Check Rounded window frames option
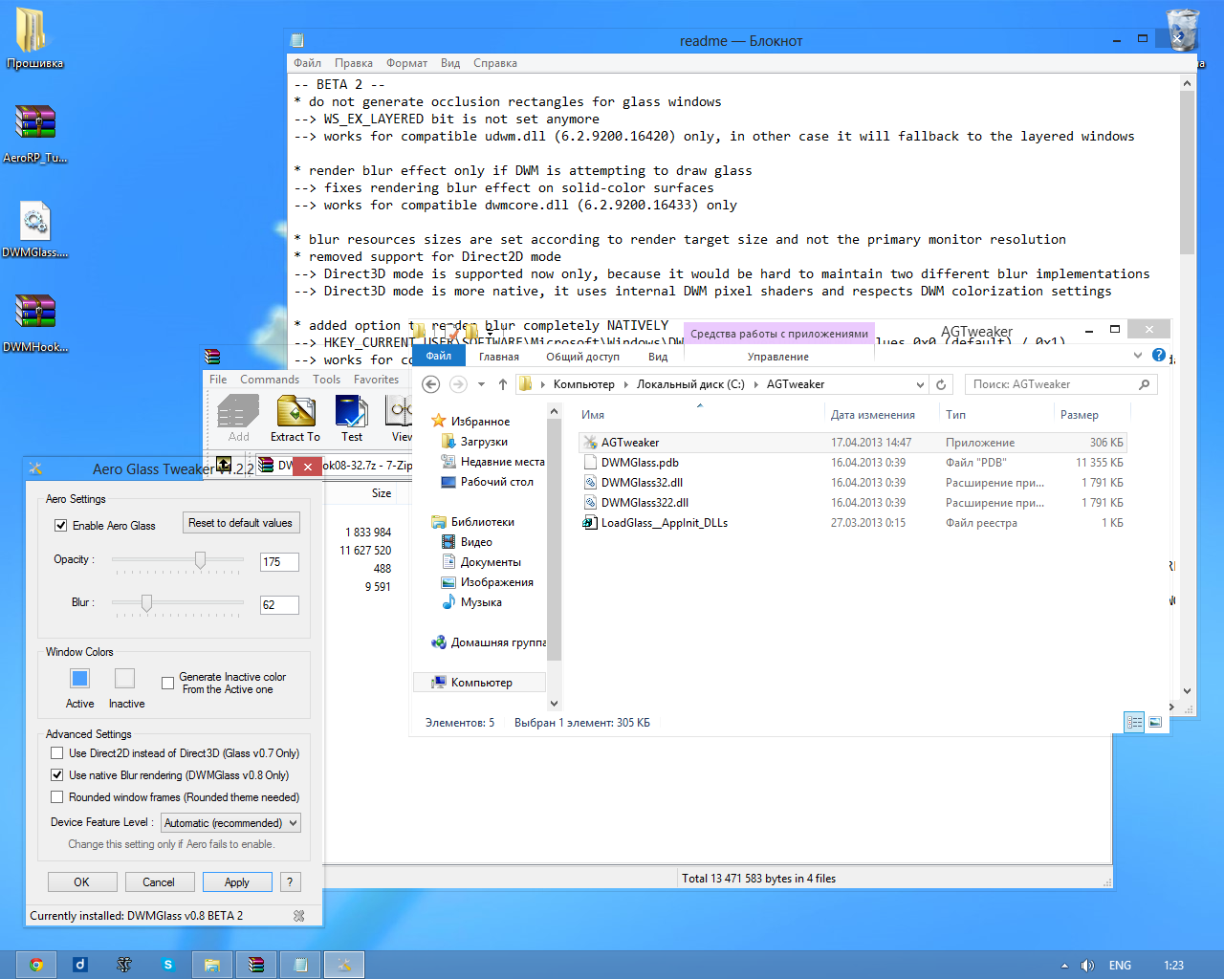The height and width of the screenshot is (979, 1224). (x=57, y=797)
